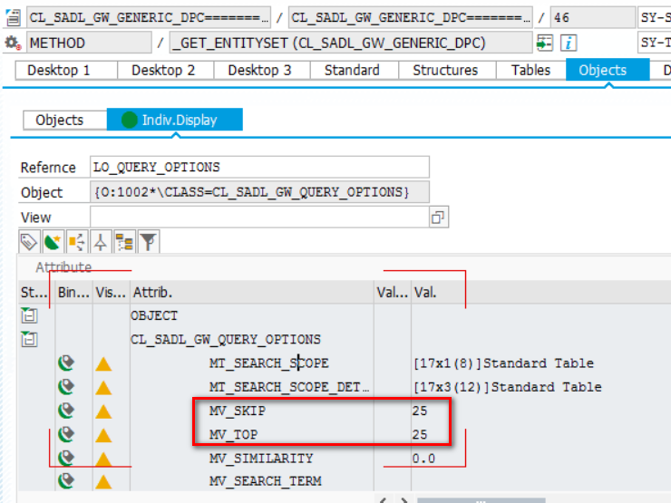Click the Val. column header

(541, 293)
